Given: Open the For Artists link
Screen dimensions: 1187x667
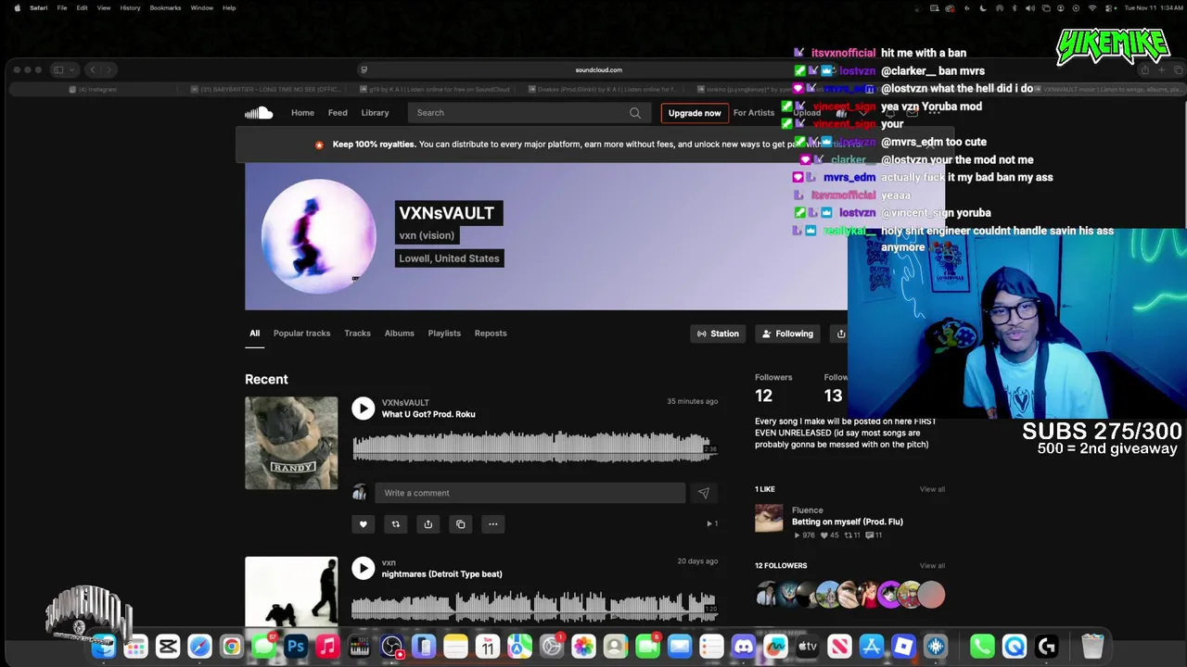Looking at the screenshot, I should [754, 113].
